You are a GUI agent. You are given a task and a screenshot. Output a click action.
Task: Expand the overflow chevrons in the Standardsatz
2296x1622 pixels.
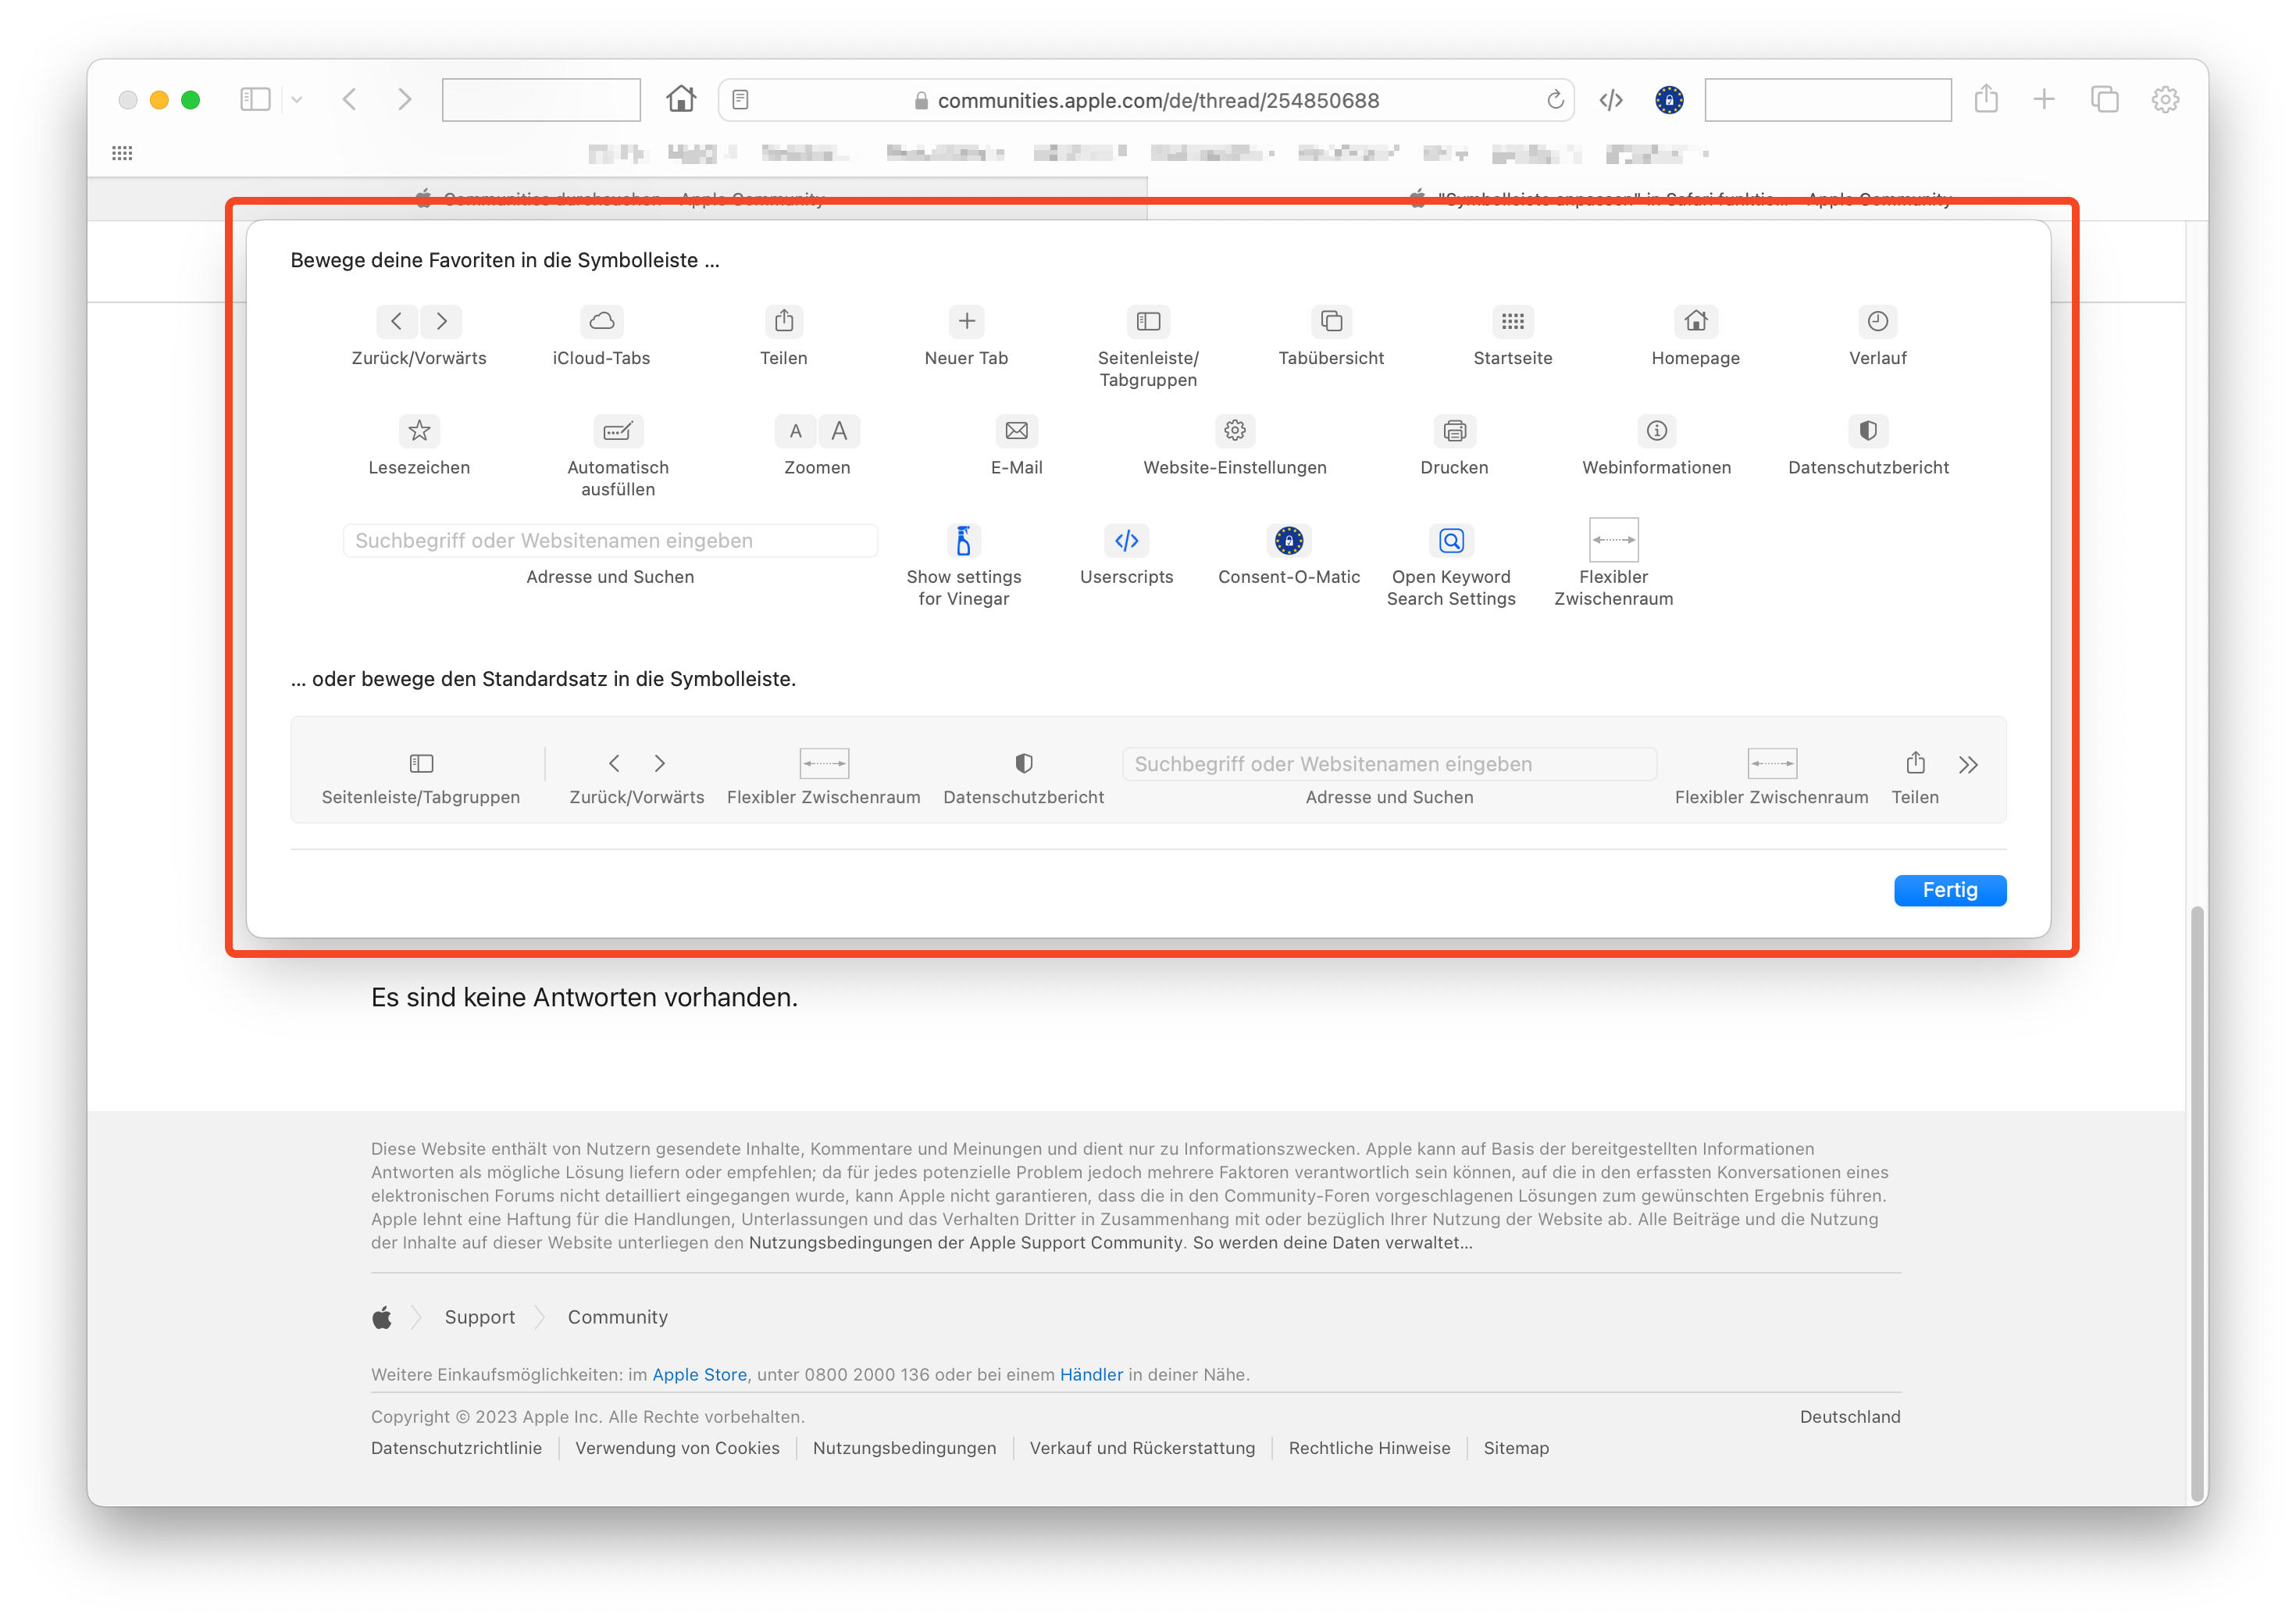point(1967,766)
